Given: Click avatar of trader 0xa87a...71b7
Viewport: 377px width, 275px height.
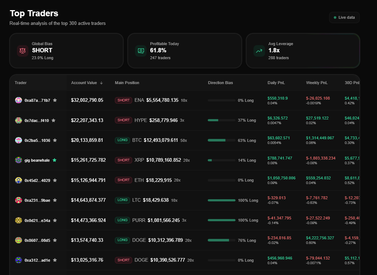Looking at the screenshot, I should 18,100.
